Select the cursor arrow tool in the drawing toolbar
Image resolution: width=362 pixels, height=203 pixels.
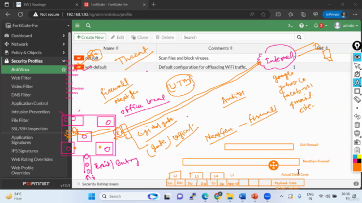coord(357,66)
